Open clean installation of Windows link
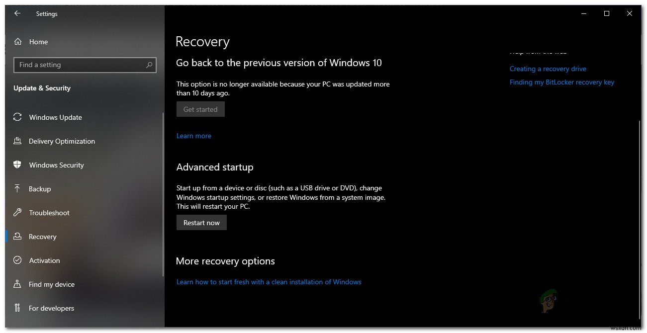 tap(269, 282)
